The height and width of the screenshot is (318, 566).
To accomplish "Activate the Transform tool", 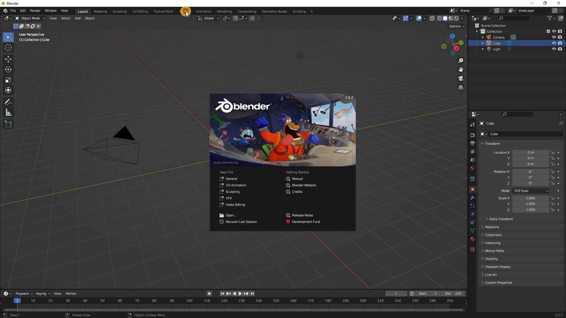I will (x=8, y=90).
